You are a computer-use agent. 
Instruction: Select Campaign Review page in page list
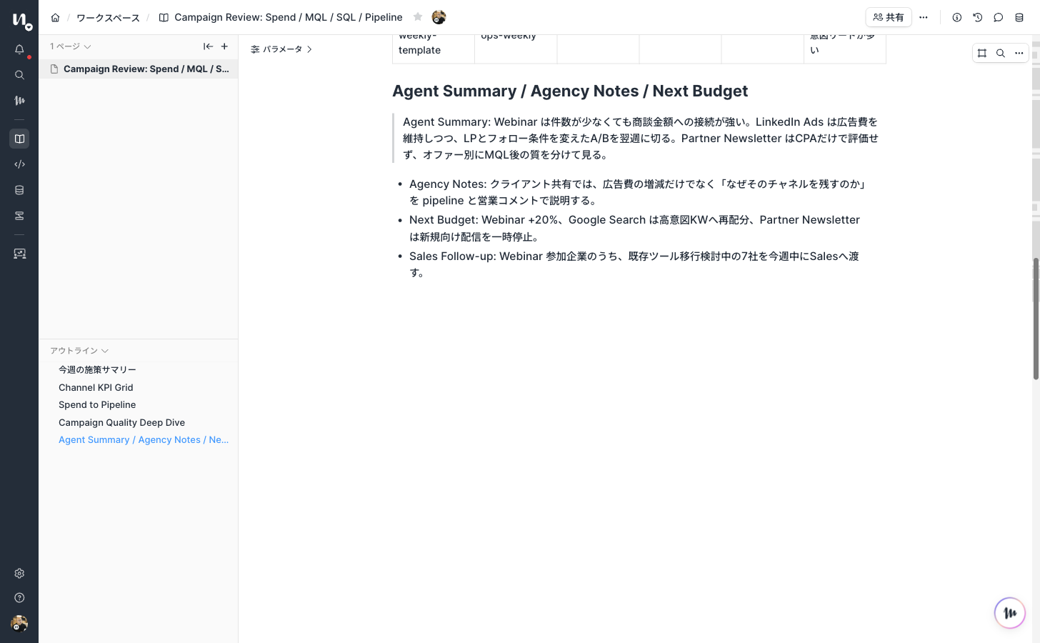click(x=139, y=69)
